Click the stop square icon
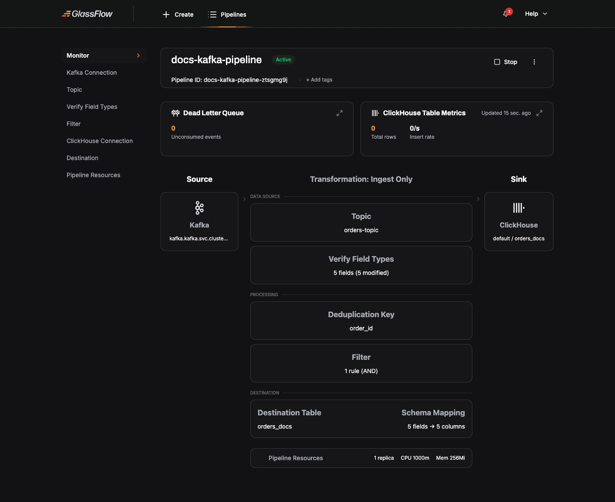 (497, 62)
